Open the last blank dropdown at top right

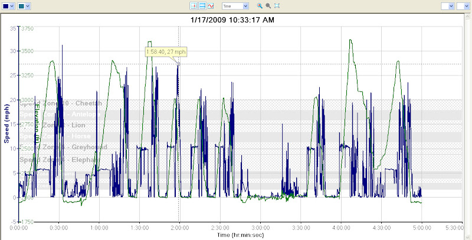coord(463,6)
